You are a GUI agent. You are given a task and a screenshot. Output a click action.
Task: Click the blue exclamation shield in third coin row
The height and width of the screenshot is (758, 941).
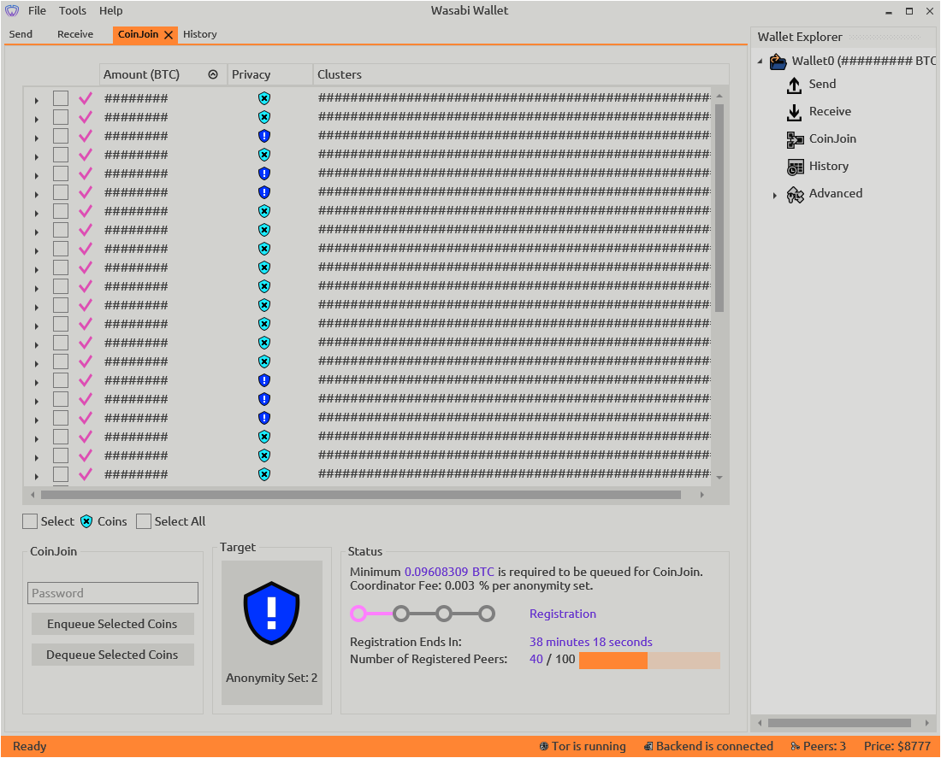264,136
